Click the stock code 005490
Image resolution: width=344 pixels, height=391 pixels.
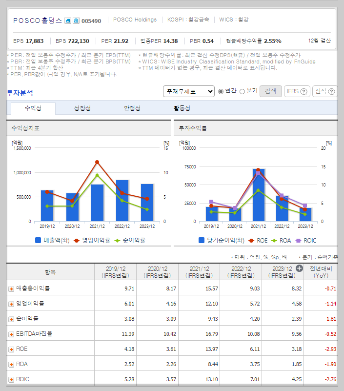(x=91, y=21)
